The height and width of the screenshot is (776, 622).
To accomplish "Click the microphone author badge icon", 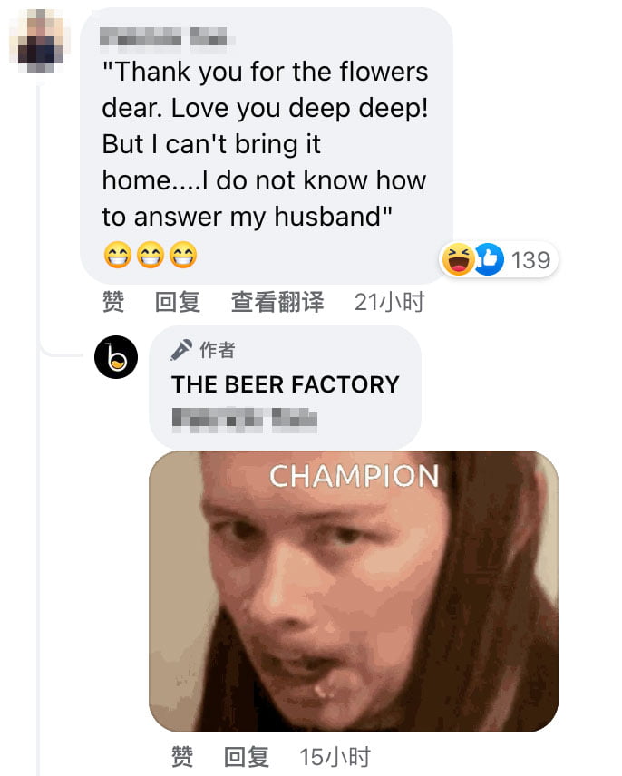I will [181, 350].
